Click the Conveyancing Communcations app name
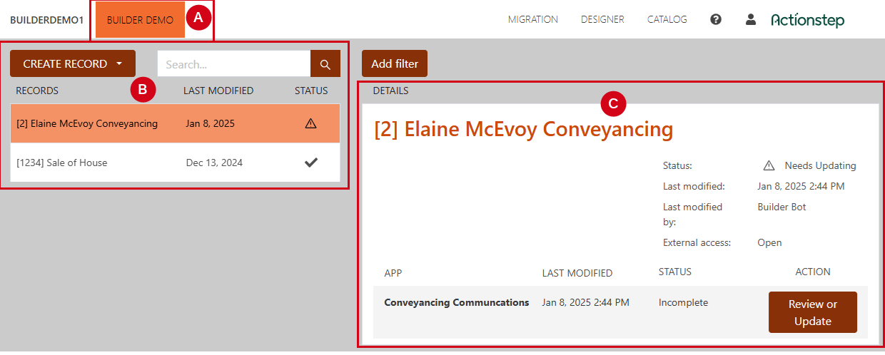 click(x=457, y=302)
